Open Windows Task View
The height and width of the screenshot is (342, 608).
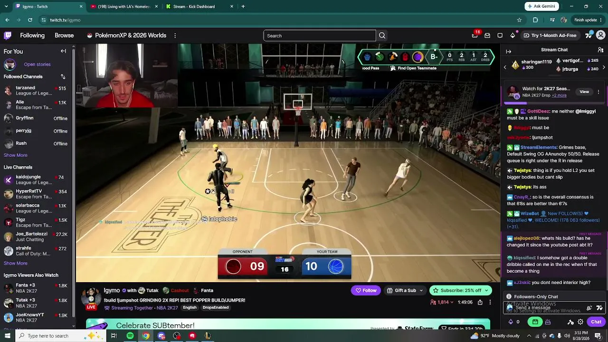click(x=114, y=336)
